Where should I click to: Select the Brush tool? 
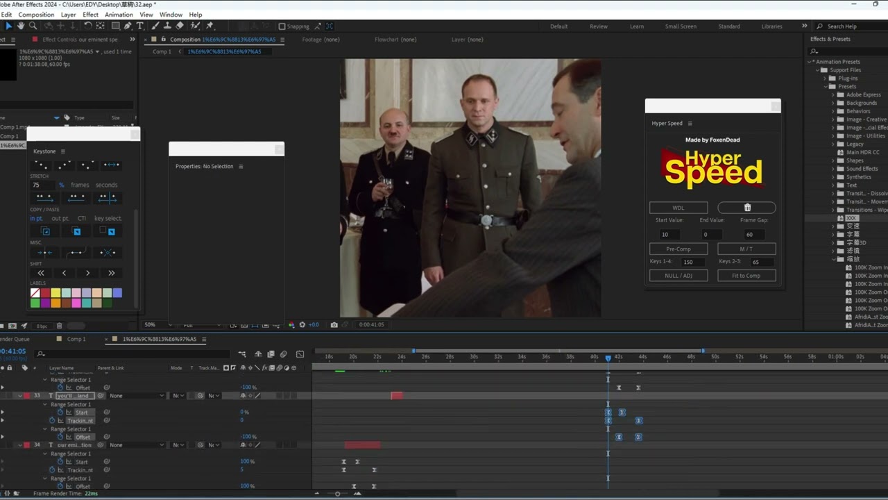click(x=155, y=26)
